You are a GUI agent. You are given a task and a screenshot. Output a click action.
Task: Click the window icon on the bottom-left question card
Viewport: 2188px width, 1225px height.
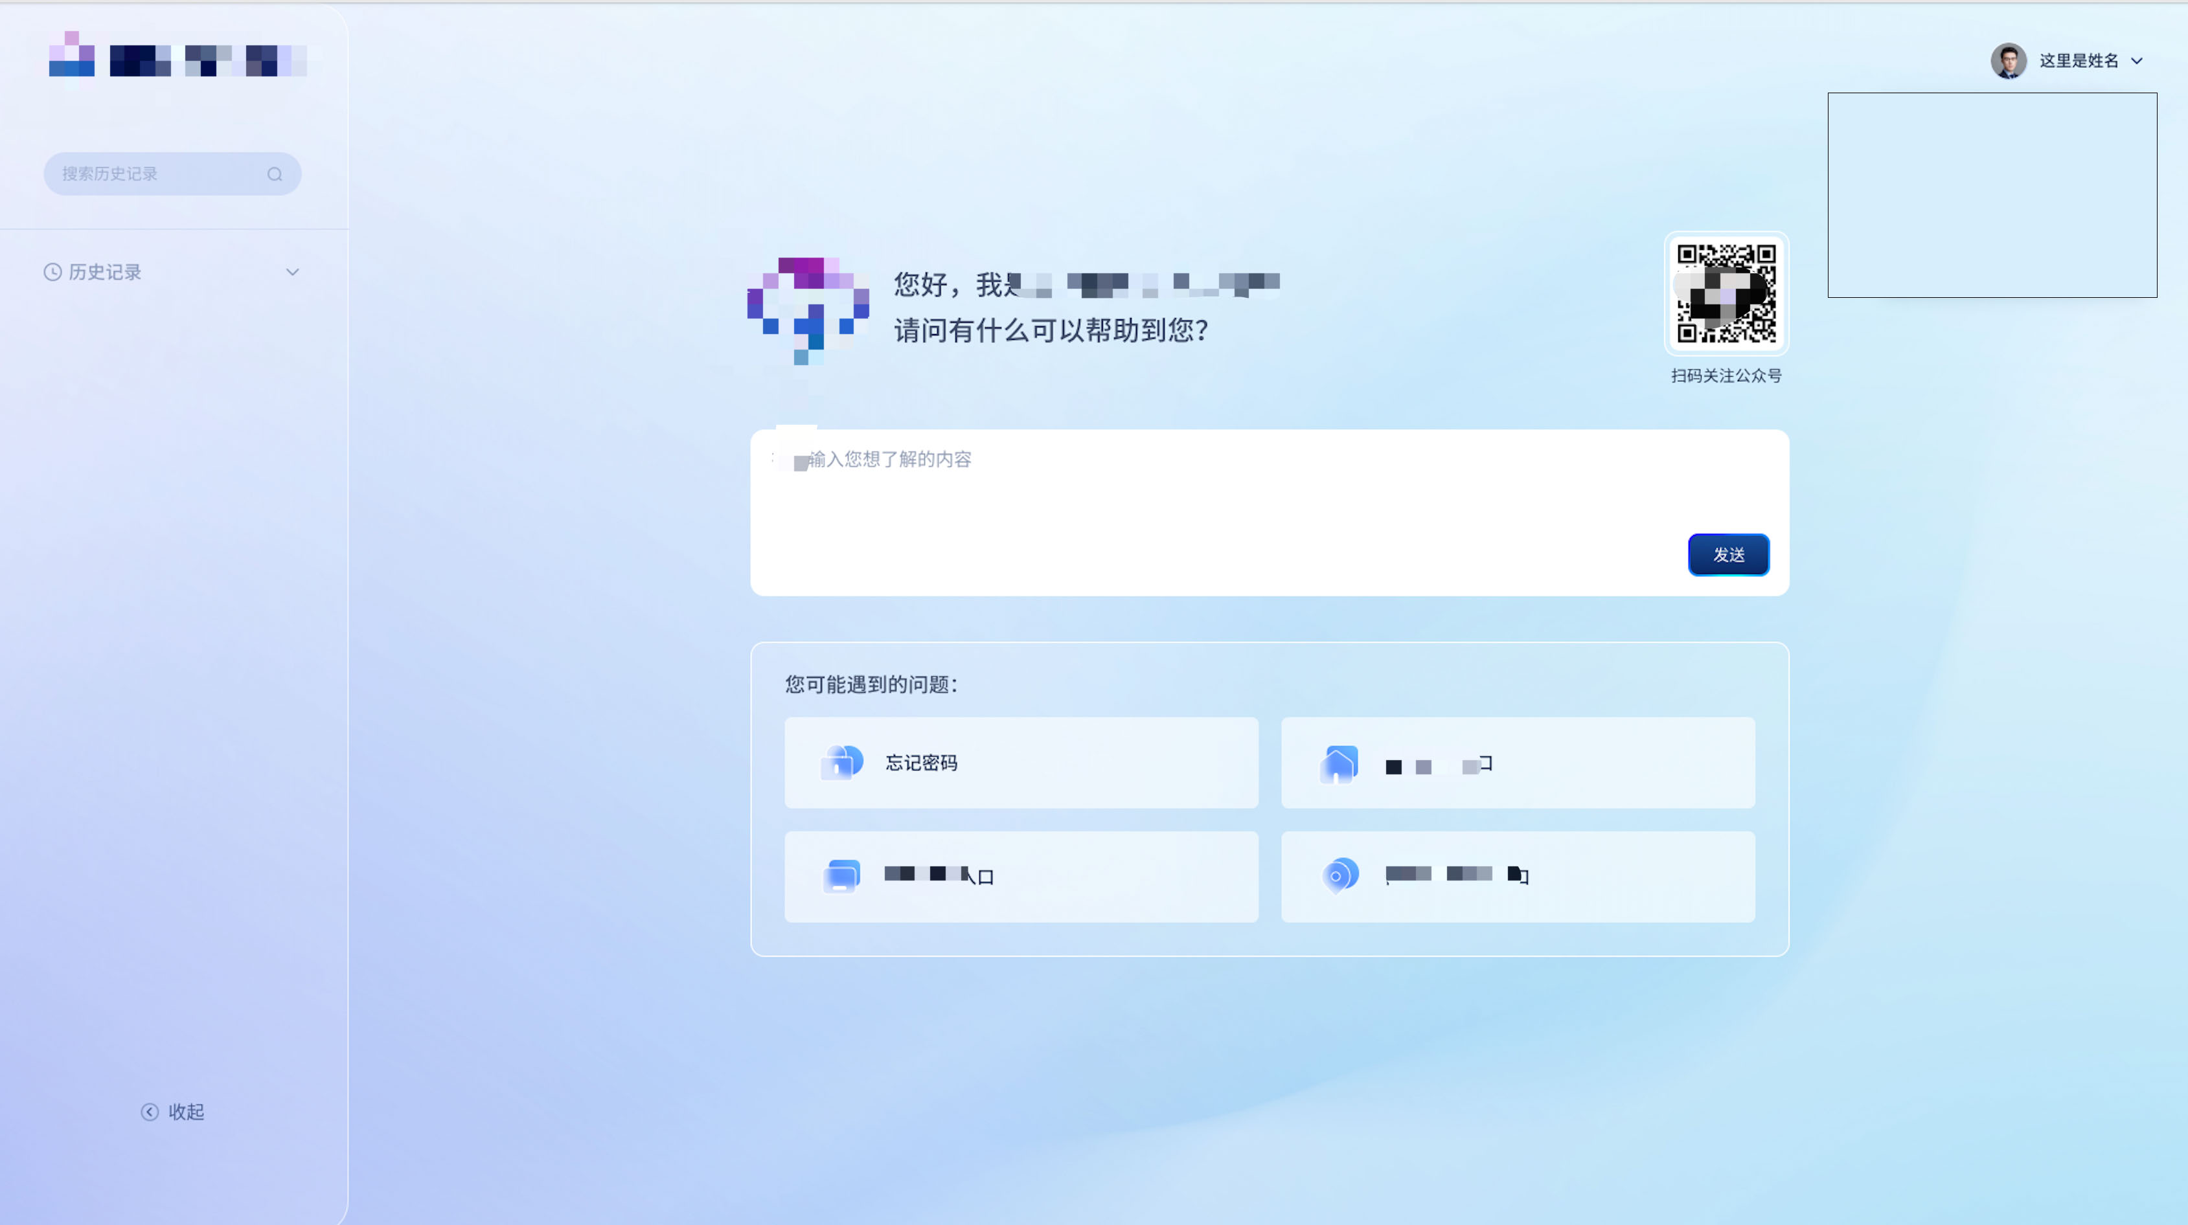[x=841, y=876]
